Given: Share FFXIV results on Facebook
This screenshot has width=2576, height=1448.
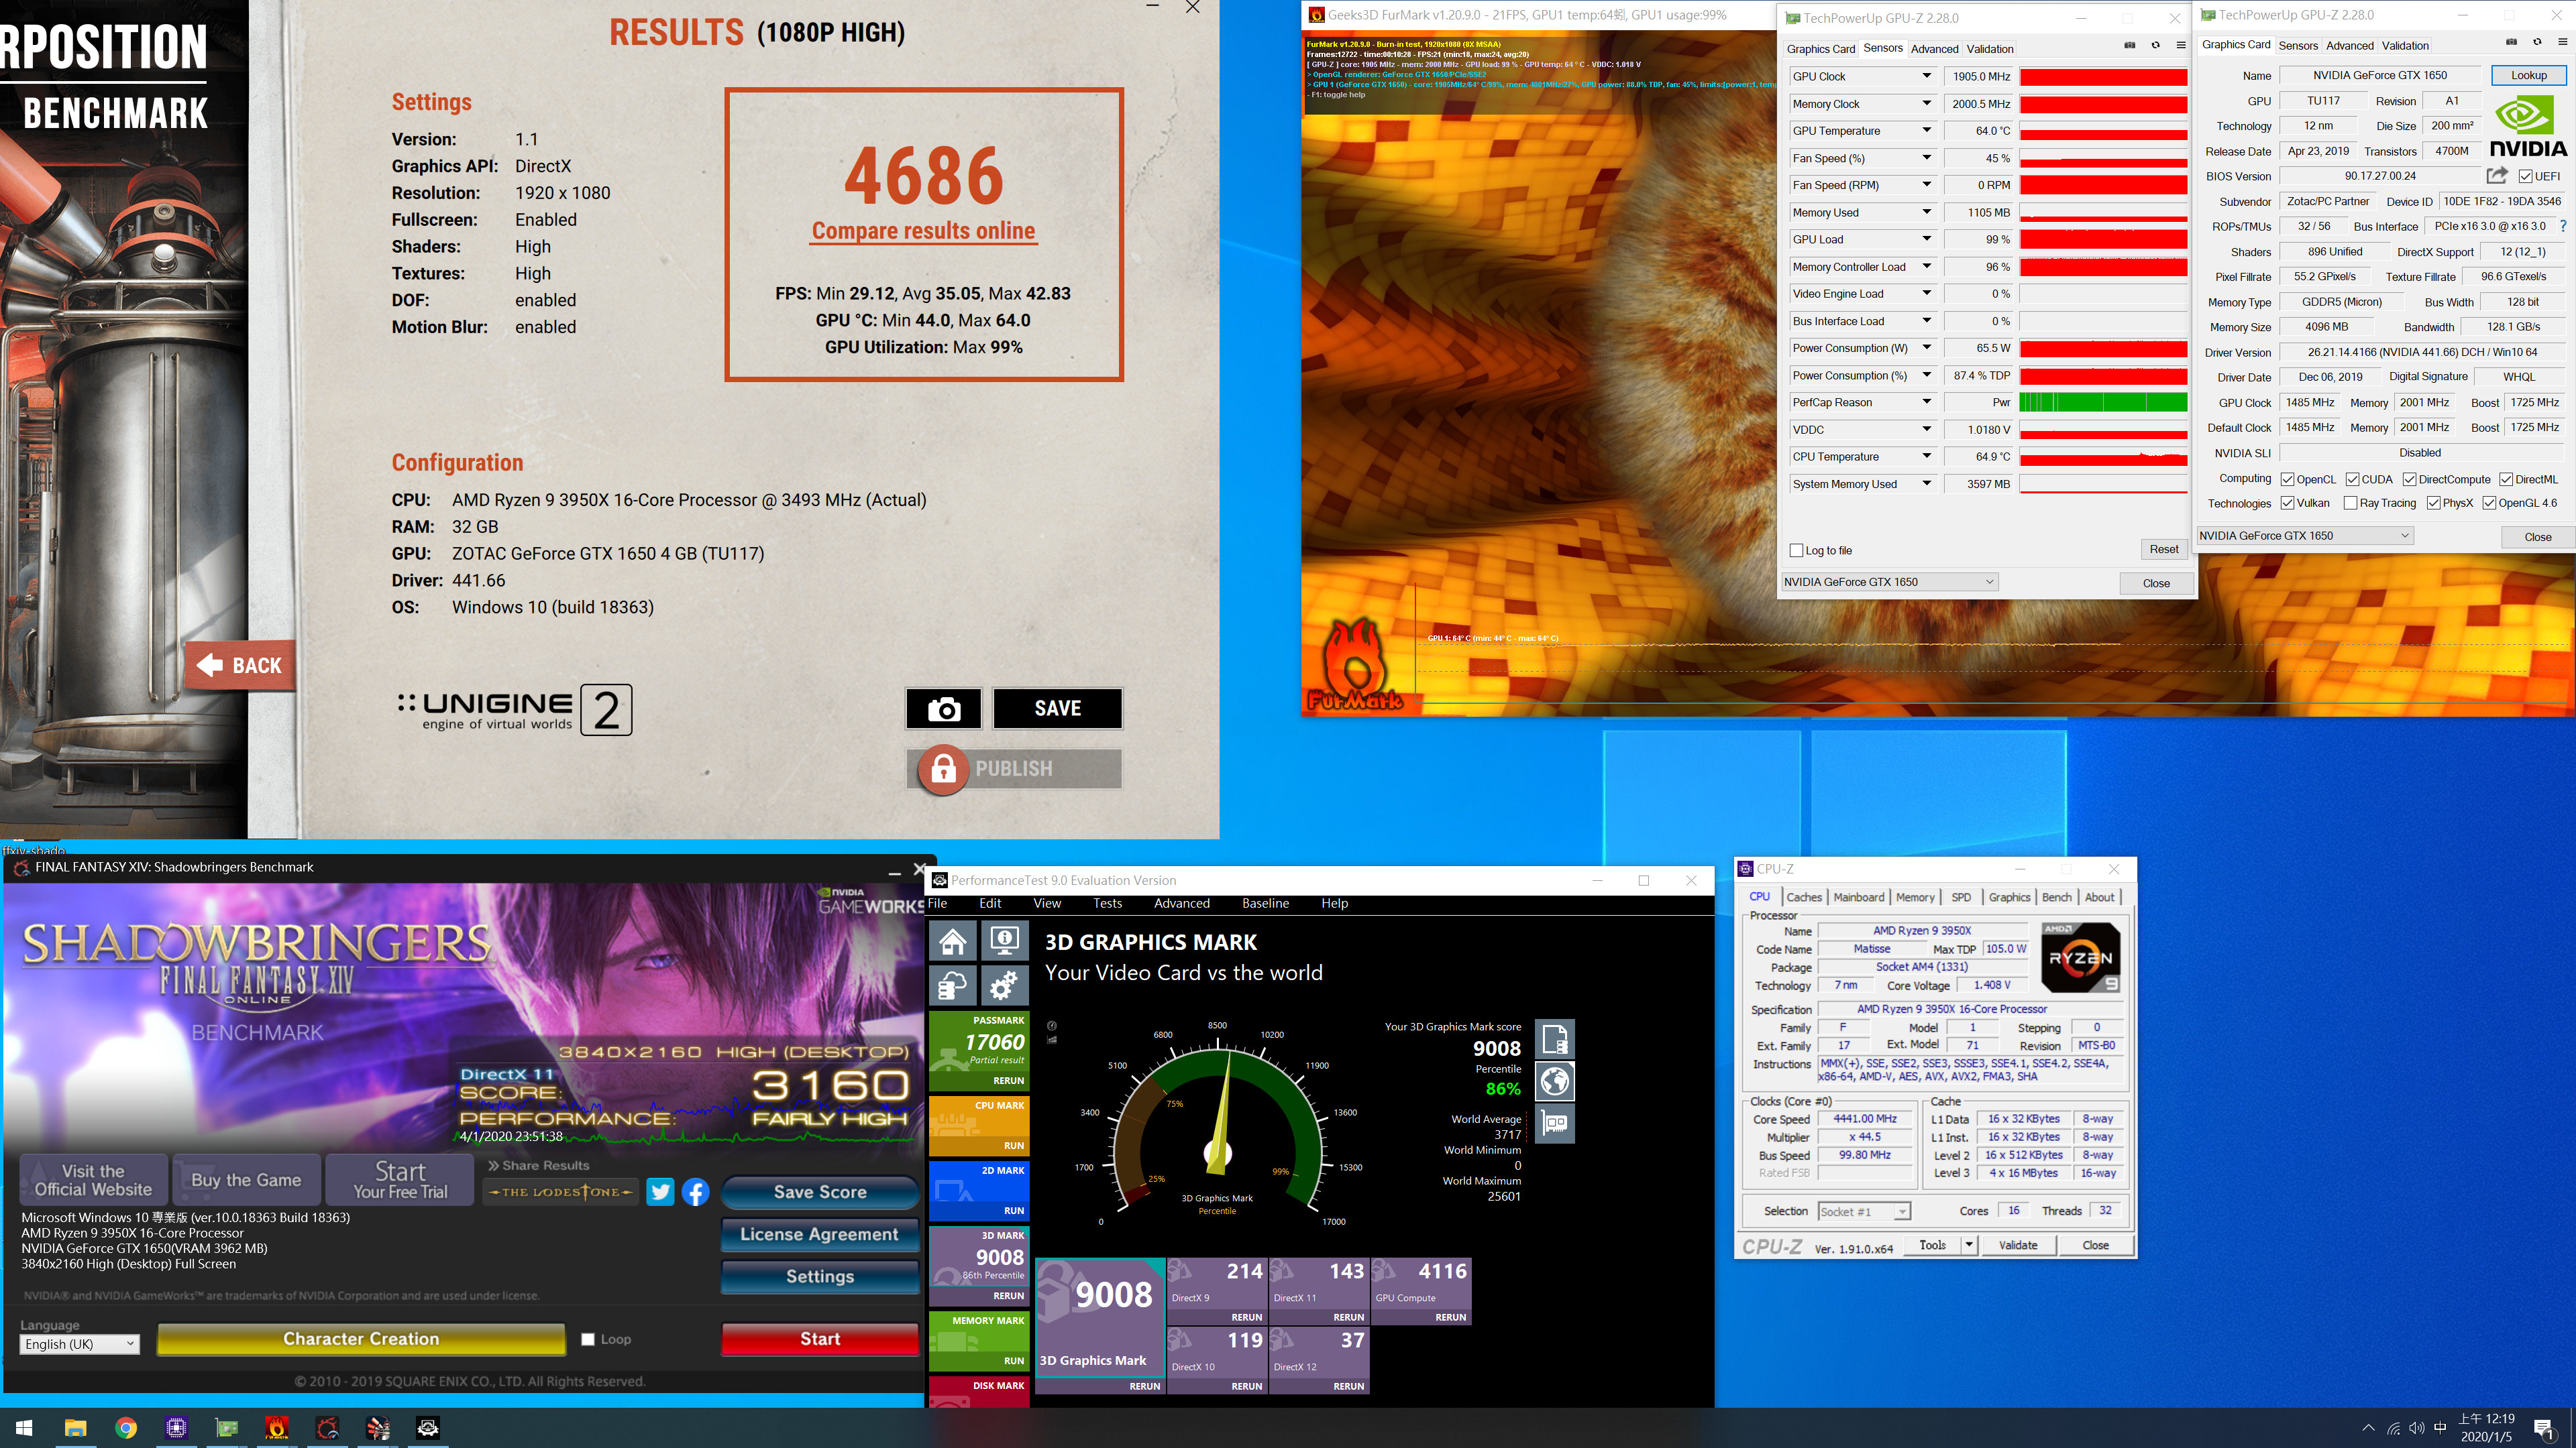Looking at the screenshot, I should coord(696,1192).
